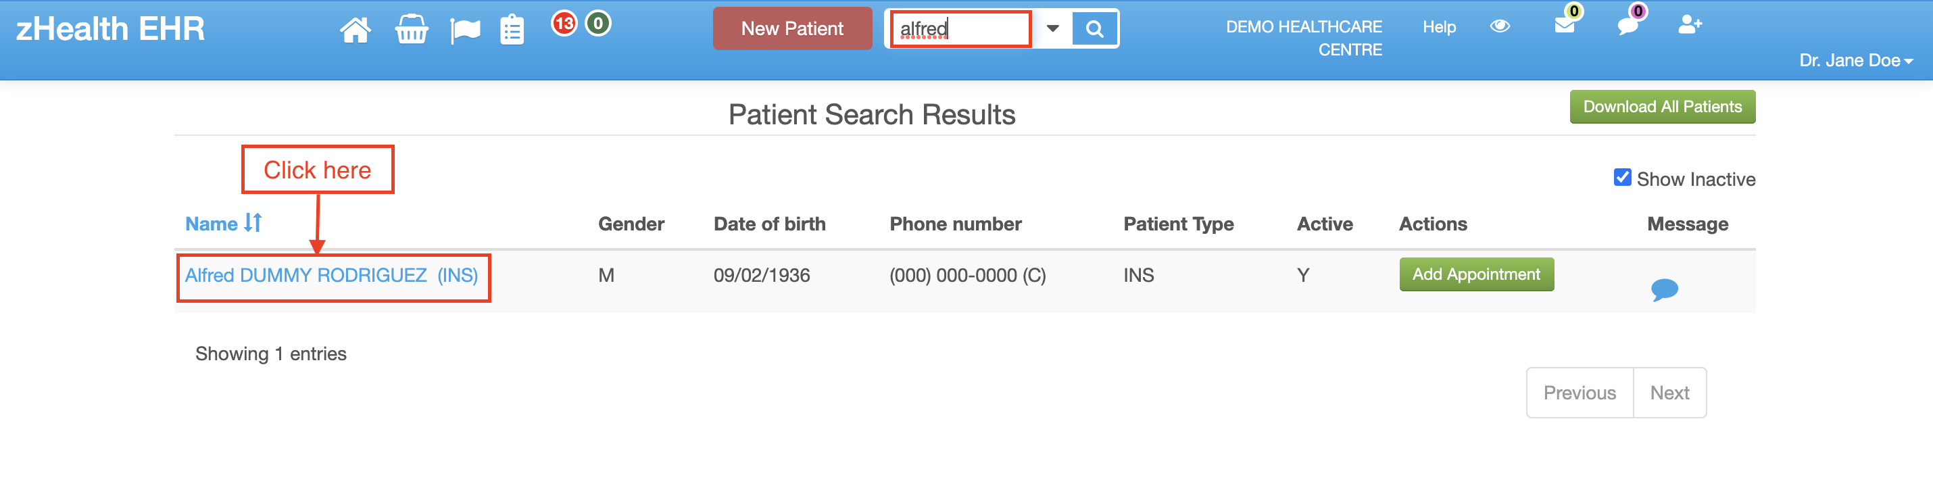Uncheck the Show Inactive checkbox
This screenshot has width=1933, height=492.
(1622, 177)
